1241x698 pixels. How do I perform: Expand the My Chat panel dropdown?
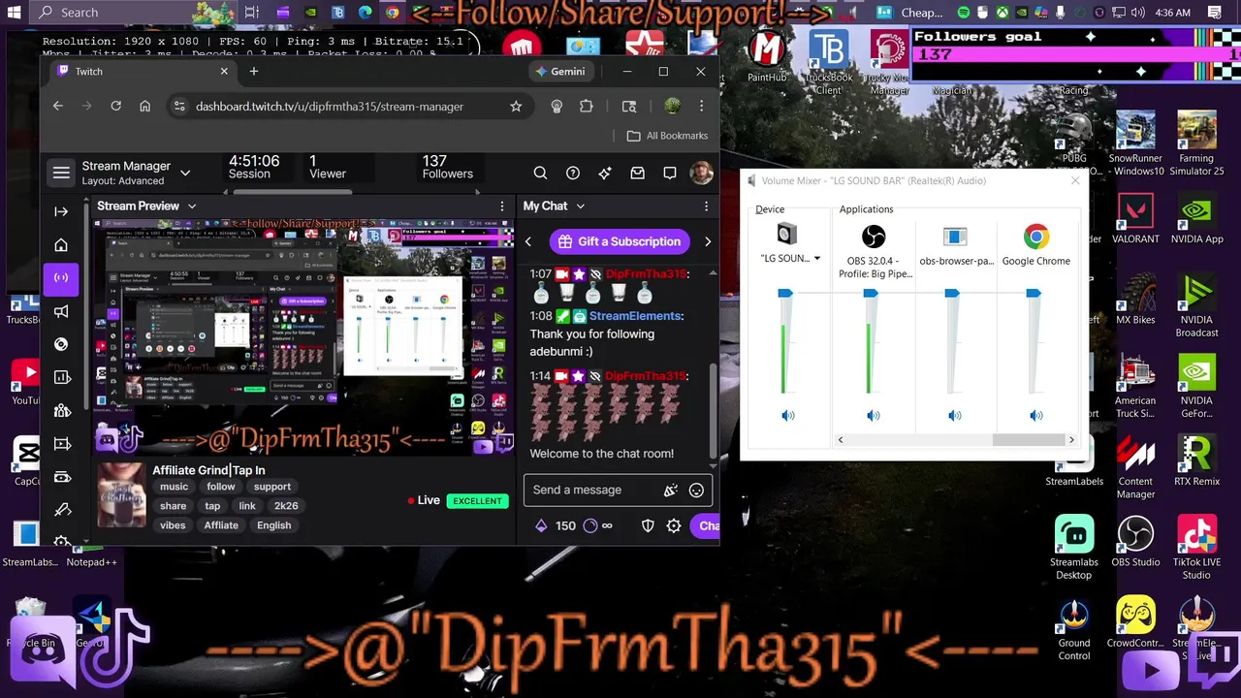(581, 206)
